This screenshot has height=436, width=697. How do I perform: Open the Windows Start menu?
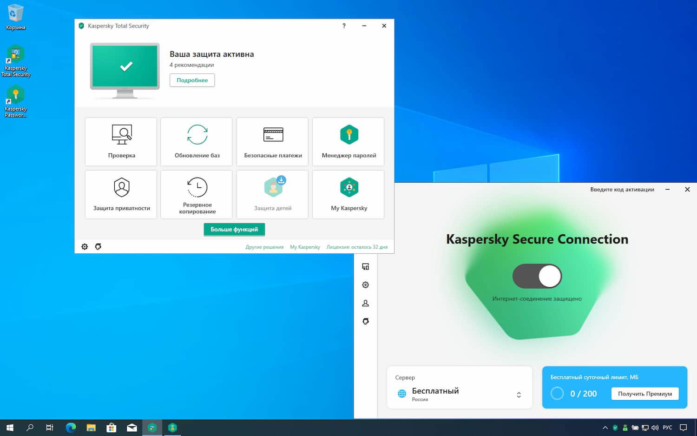10,428
